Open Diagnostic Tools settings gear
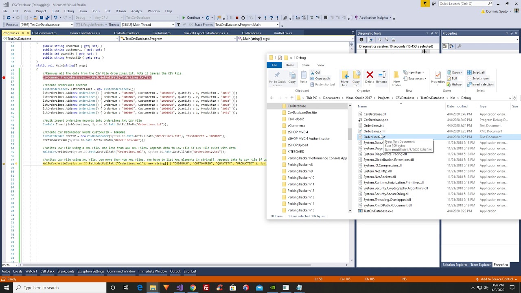This screenshot has width=521, height=293. tap(361, 39)
